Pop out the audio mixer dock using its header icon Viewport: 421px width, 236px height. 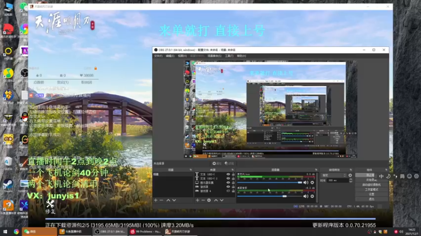316,169
